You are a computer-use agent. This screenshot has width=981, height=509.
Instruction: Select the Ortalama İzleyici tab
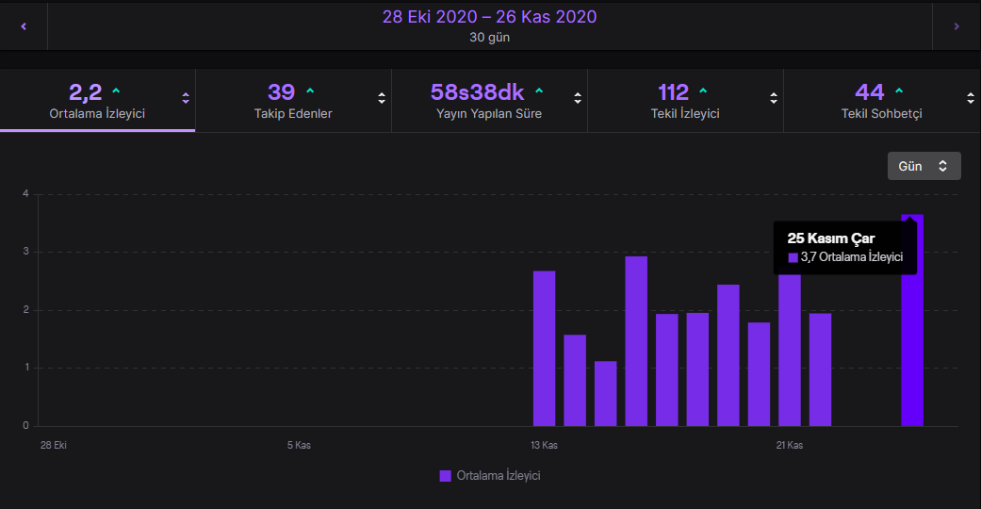(97, 100)
